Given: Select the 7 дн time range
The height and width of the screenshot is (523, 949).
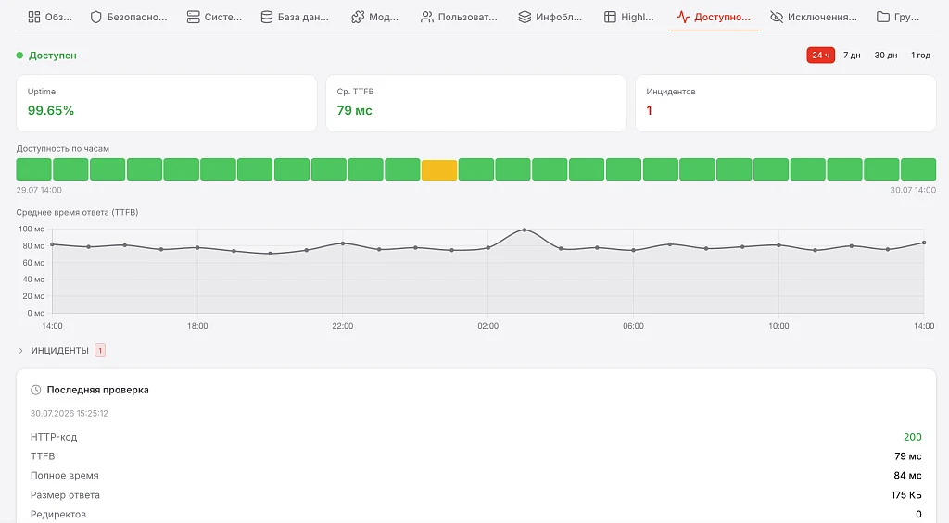Looking at the screenshot, I should coord(852,55).
